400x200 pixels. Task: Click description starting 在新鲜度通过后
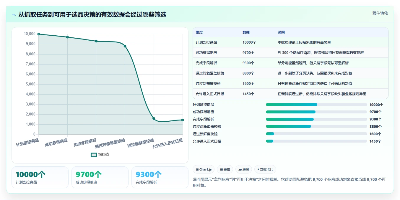322,94
